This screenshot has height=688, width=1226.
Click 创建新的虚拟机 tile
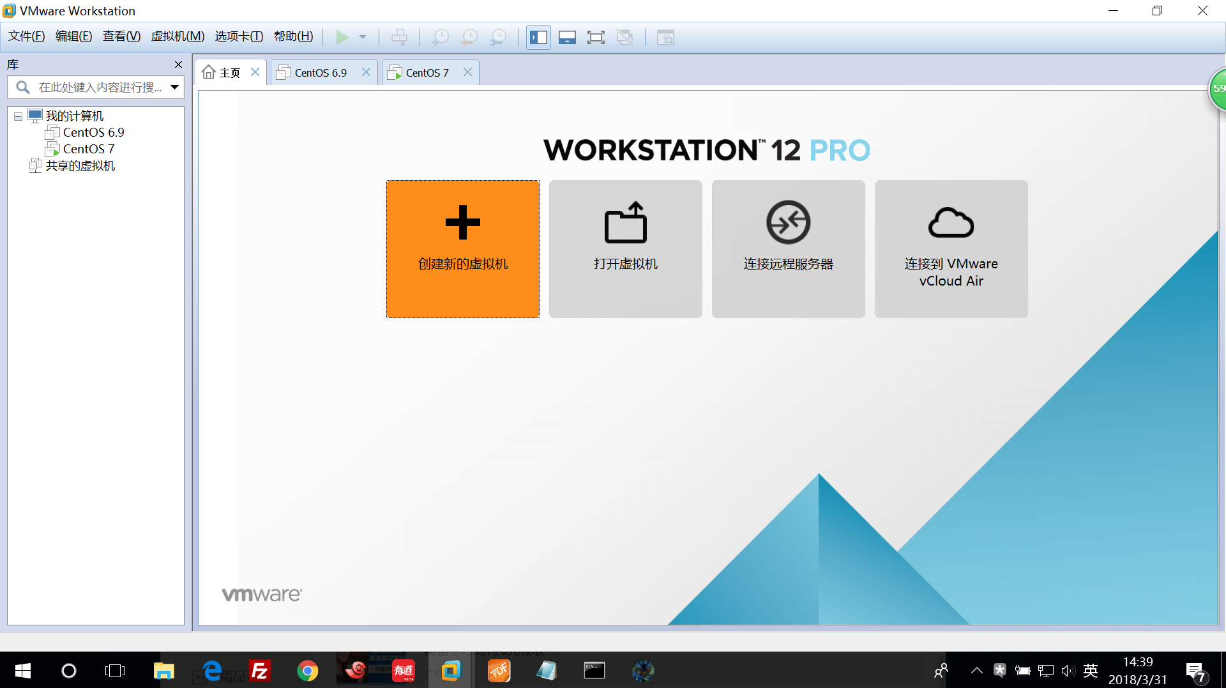coord(463,248)
